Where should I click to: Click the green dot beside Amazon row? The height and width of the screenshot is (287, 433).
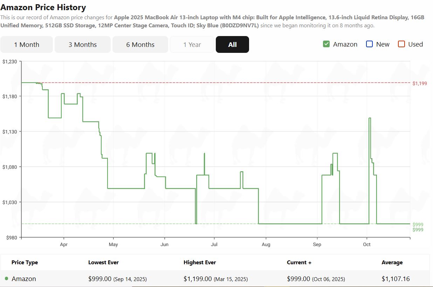[7, 279]
